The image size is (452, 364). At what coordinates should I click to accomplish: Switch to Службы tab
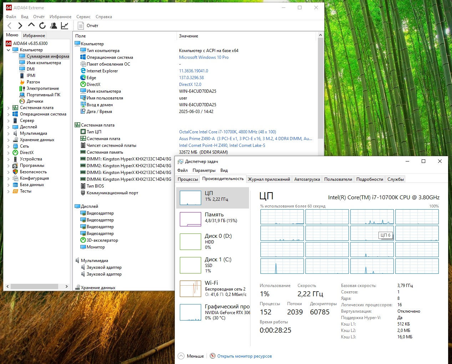(x=396, y=179)
